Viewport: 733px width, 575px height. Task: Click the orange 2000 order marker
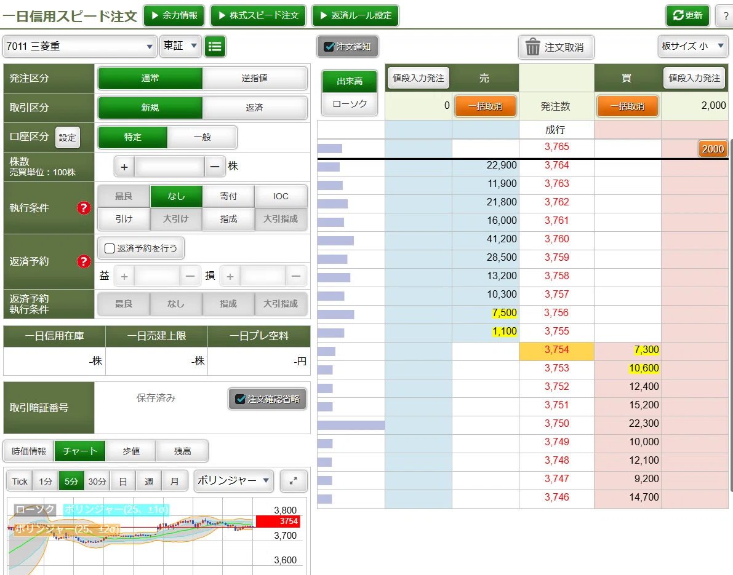713,149
